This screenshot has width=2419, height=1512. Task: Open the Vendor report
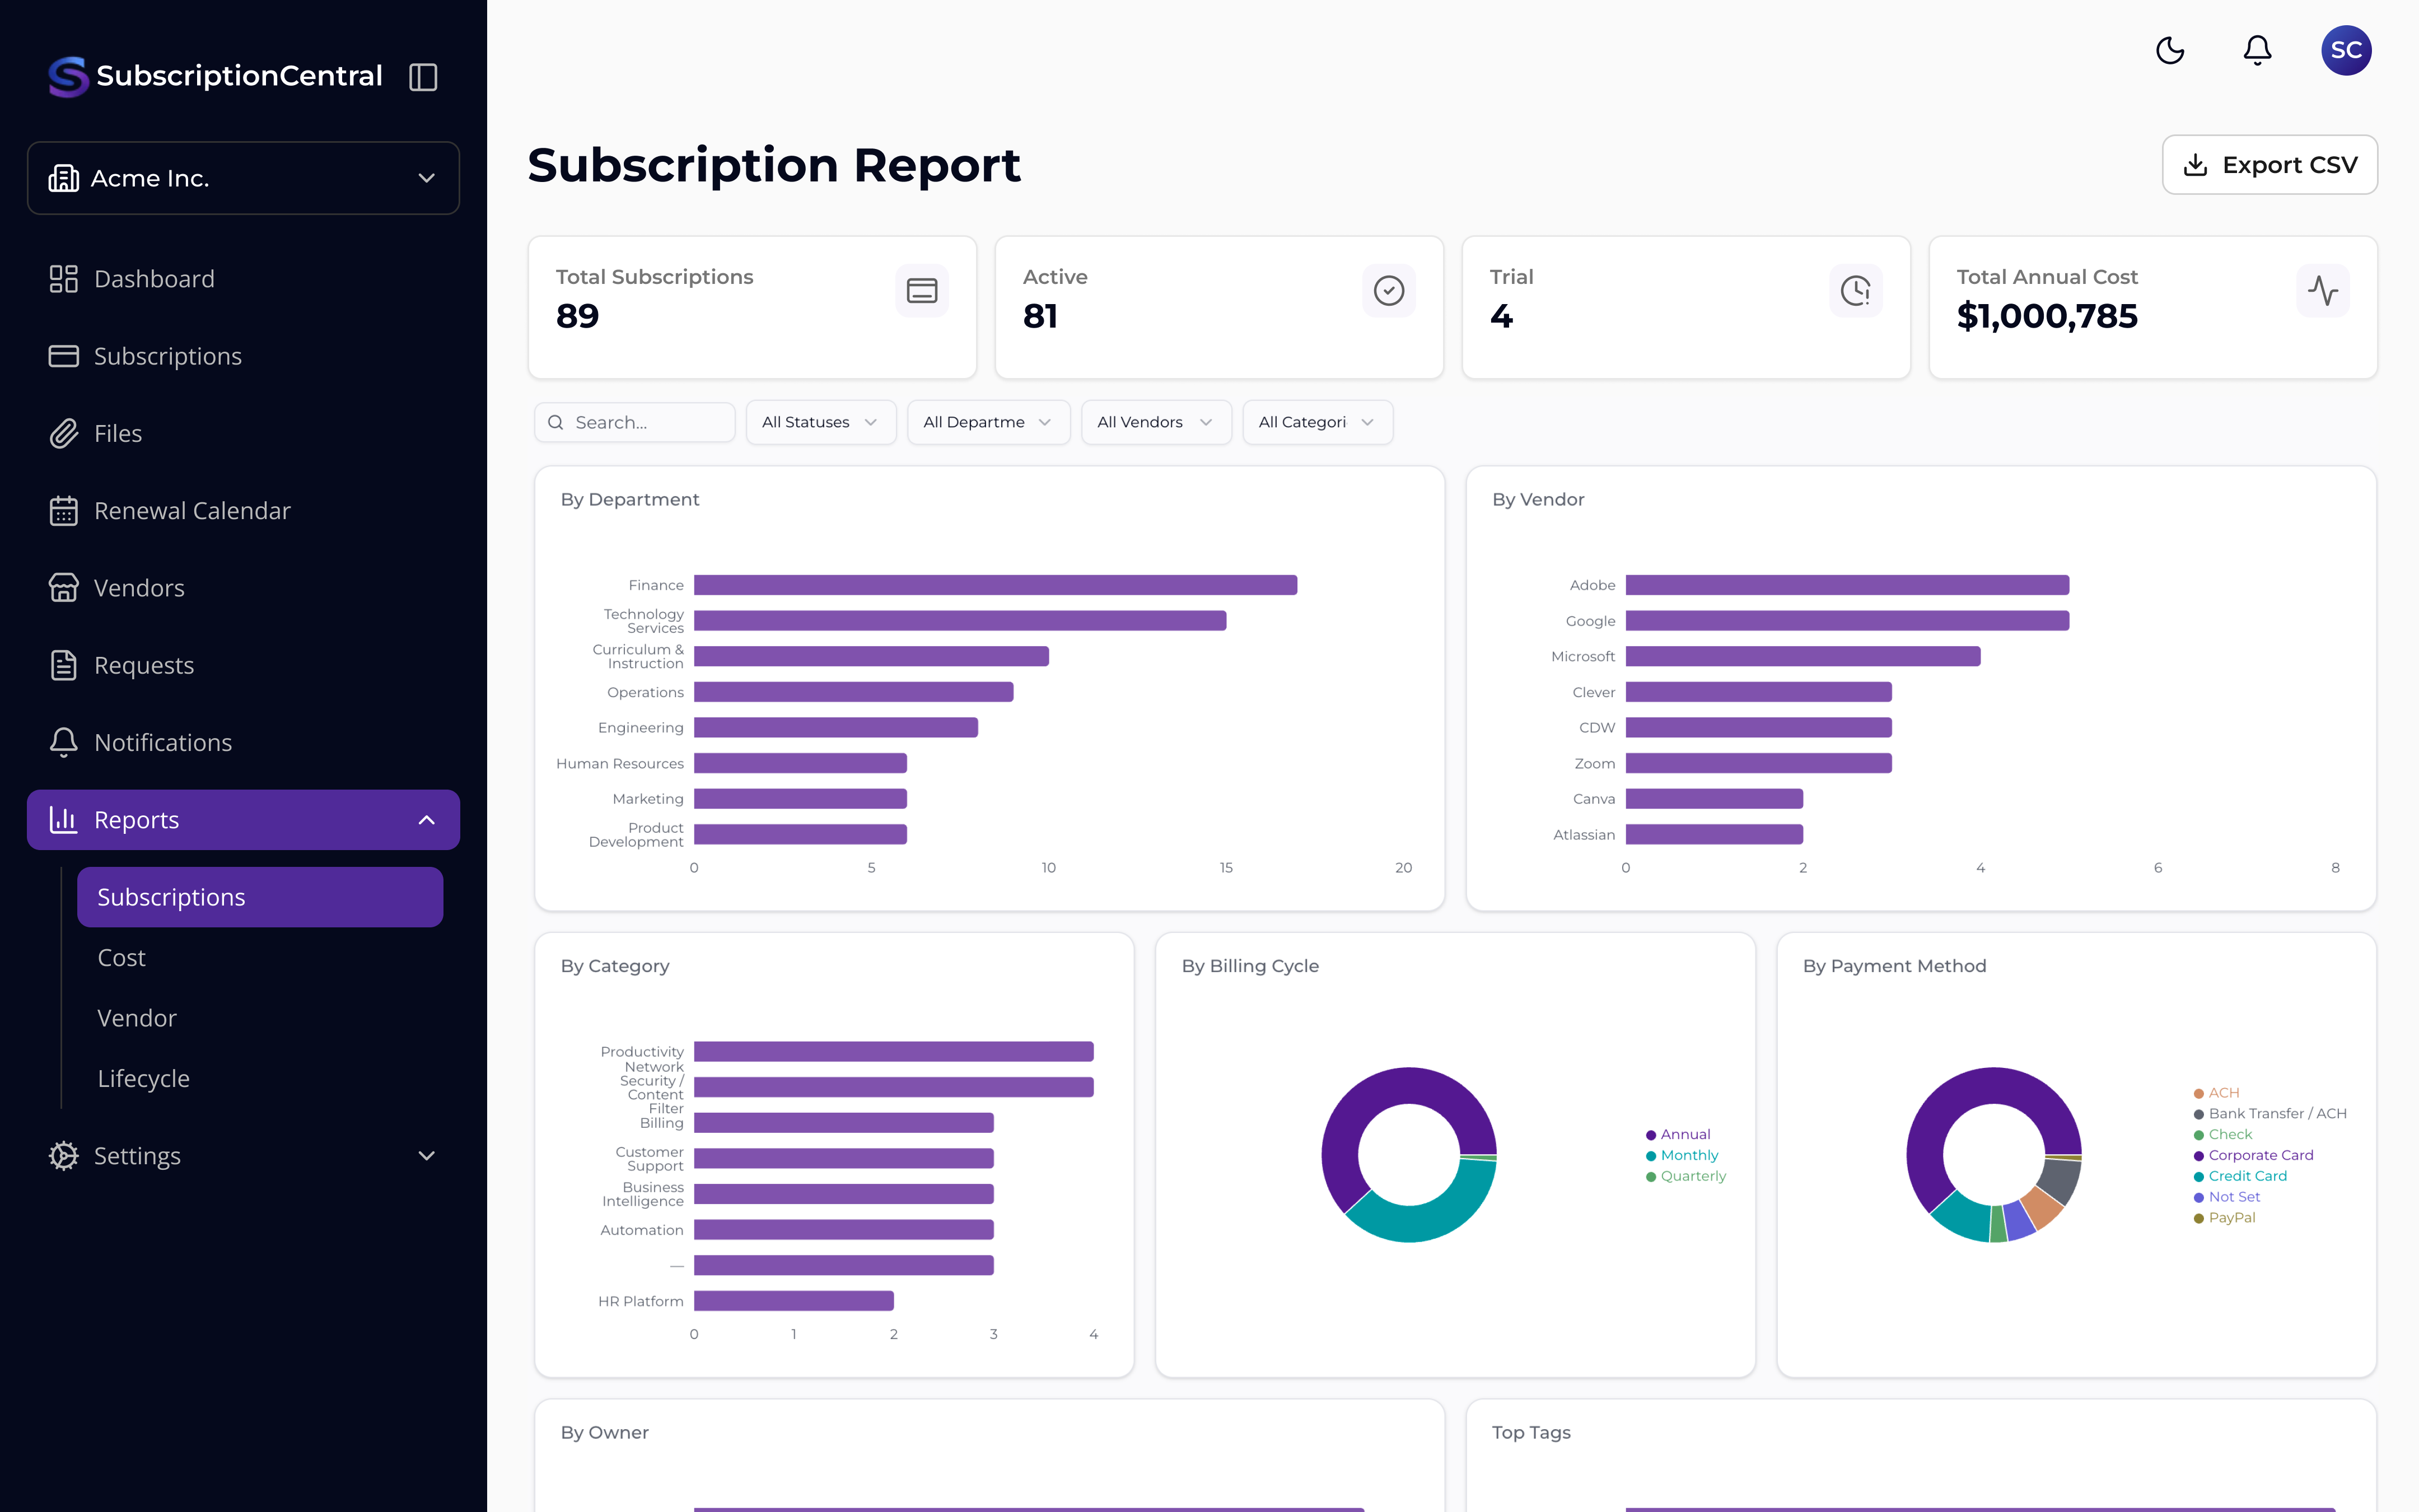pyautogui.click(x=260, y=1018)
